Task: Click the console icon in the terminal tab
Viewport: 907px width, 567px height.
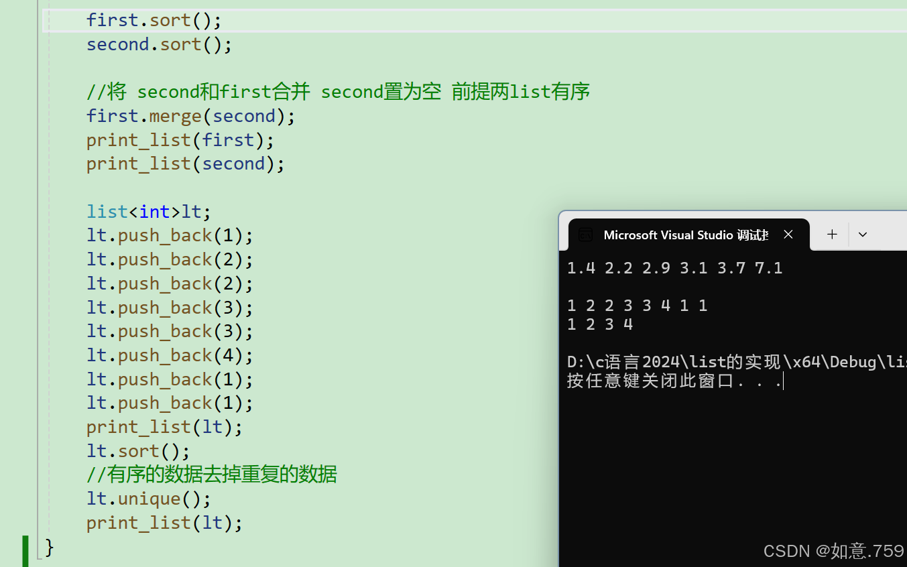Action: coord(585,235)
